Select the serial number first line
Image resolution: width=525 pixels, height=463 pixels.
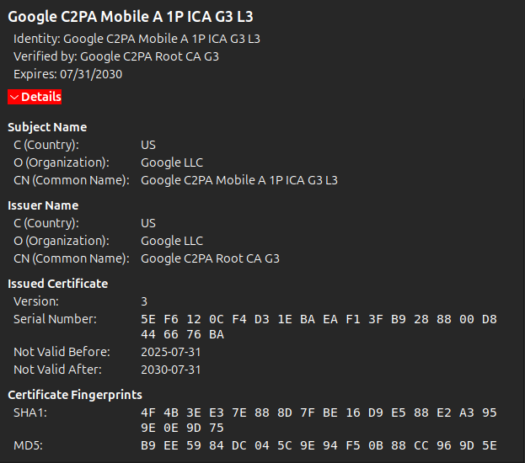click(x=319, y=320)
